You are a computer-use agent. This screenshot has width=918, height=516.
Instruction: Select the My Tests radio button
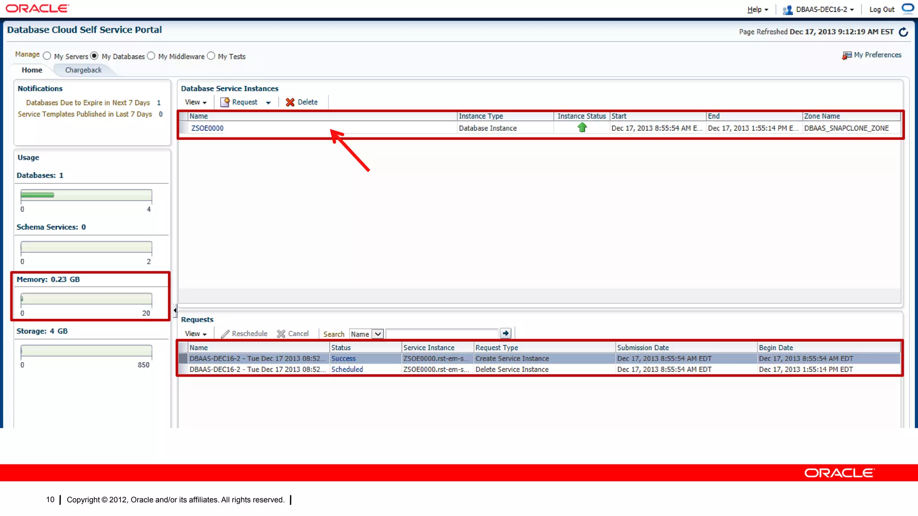pyautogui.click(x=211, y=56)
